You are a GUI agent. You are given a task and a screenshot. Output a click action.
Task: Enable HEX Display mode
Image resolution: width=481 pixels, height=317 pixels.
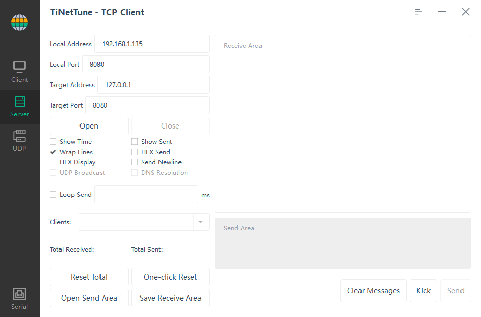coord(53,162)
